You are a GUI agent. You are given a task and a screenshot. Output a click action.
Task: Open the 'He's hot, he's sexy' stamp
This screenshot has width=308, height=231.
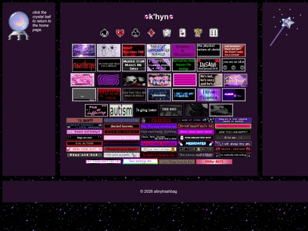(210, 80)
